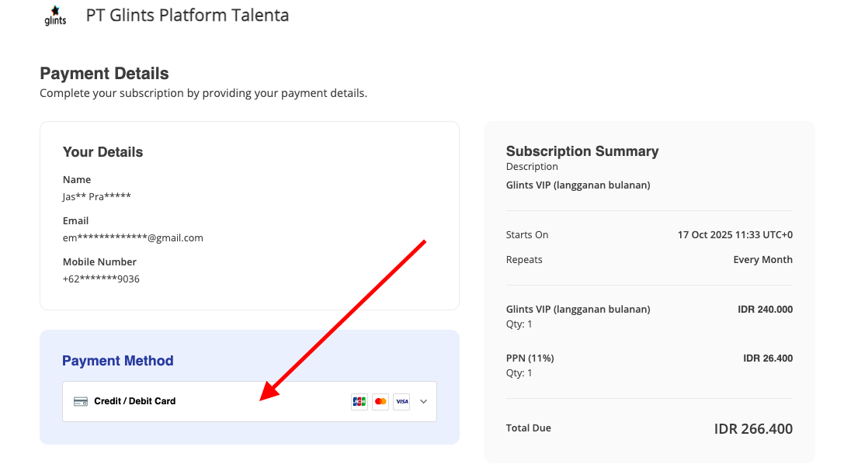The image size is (844, 471).
Task: Click the Mastercard overlapping circles symbol
Action: tap(380, 401)
